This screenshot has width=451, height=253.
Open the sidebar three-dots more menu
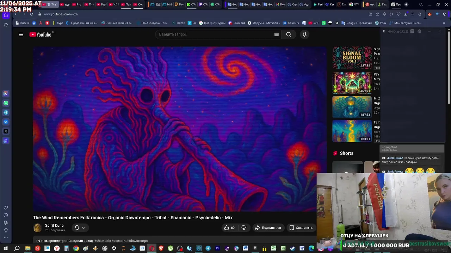point(6,238)
